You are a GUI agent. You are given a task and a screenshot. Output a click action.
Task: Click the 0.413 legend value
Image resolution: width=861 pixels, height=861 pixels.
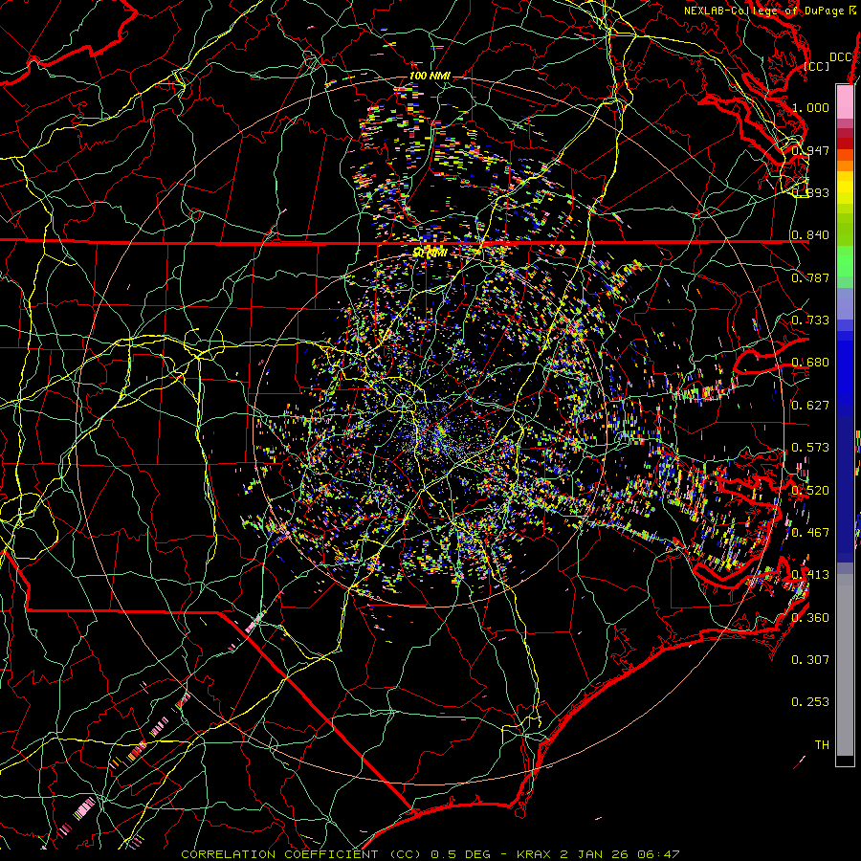pos(810,575)
